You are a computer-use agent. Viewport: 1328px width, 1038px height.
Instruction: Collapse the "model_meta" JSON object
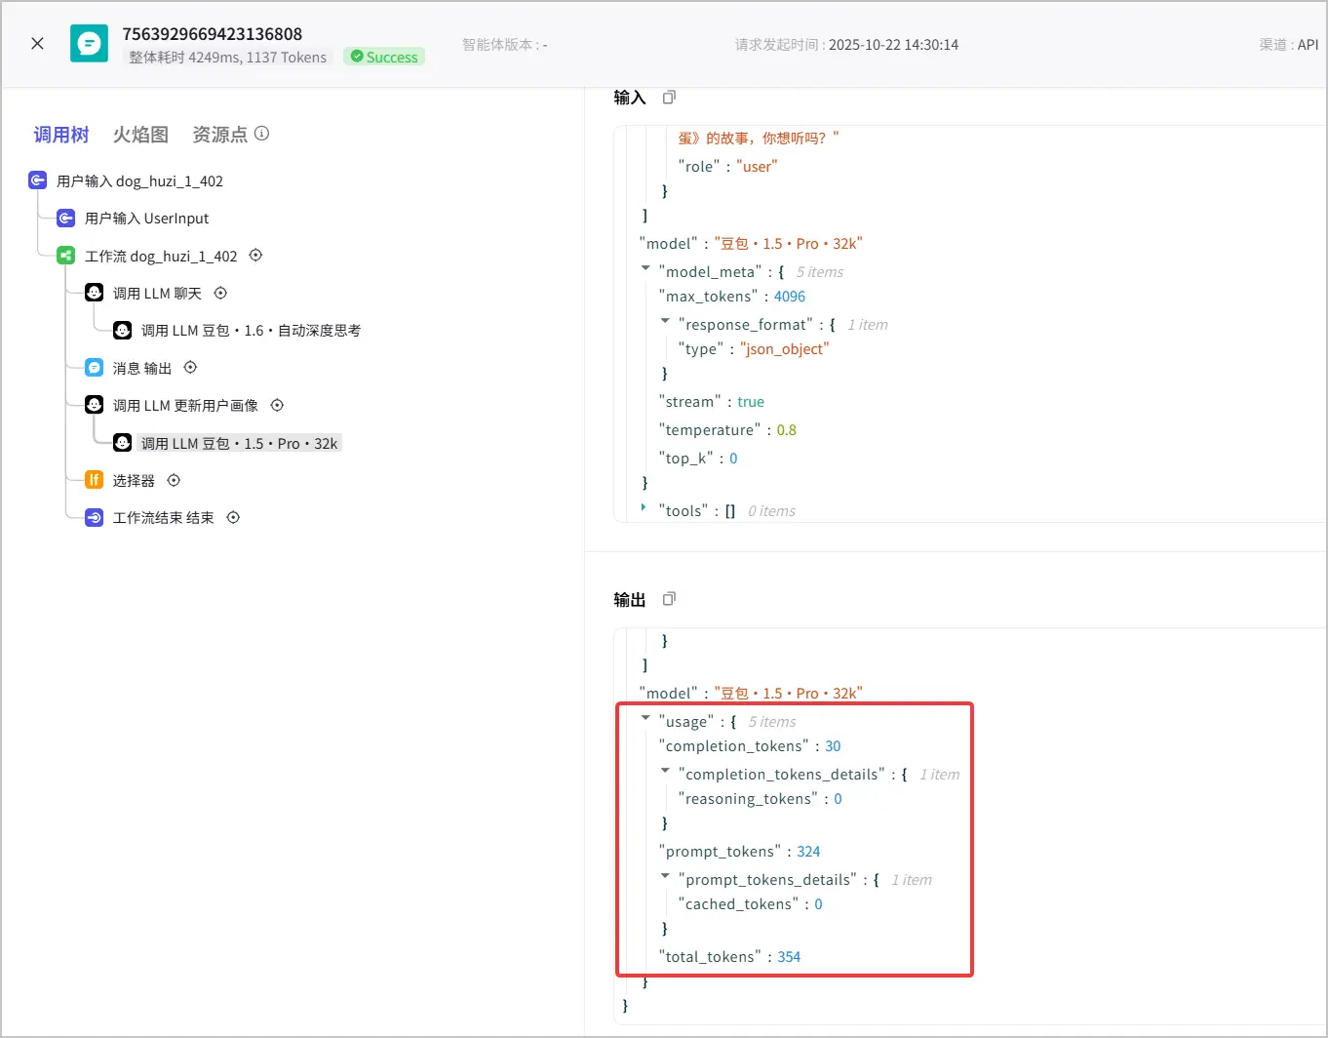pos(645,268)
